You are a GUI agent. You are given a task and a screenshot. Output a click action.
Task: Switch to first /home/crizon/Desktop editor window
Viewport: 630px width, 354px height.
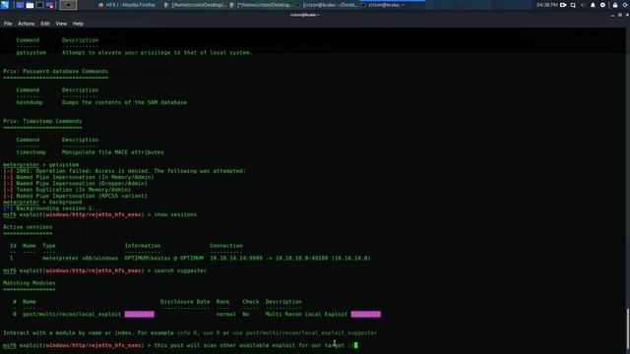[195, 5]
